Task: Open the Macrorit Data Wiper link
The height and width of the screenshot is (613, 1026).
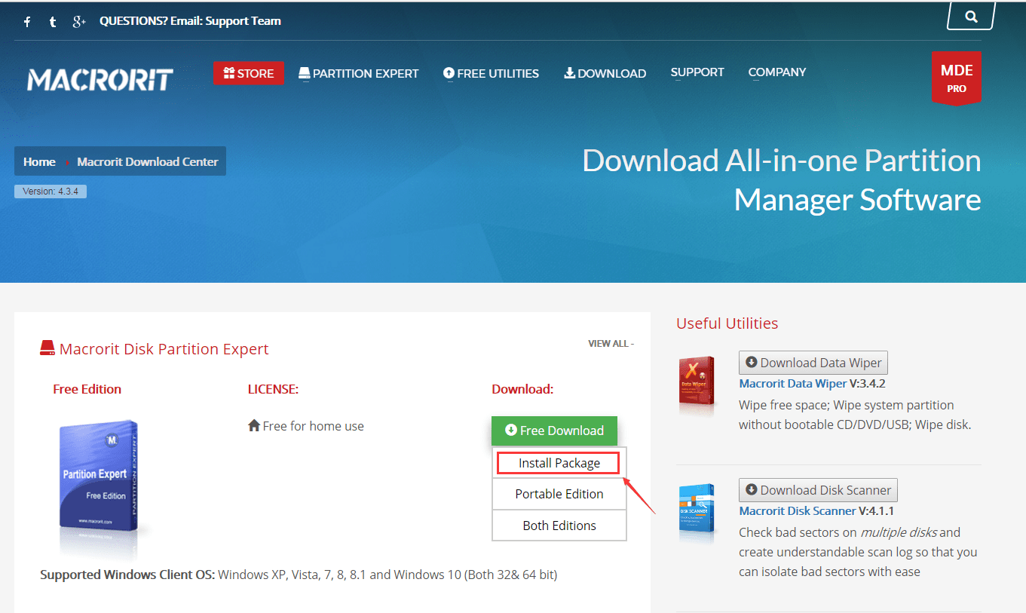Action: tap(793, 384)
